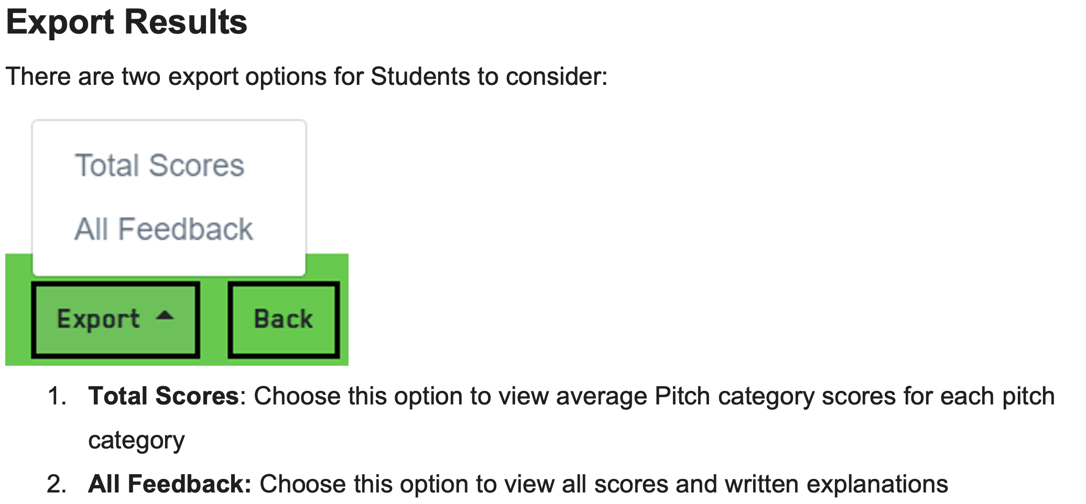1086x504 pixels.
Task: Click the Export Results heading
Action: pos(126,22)
